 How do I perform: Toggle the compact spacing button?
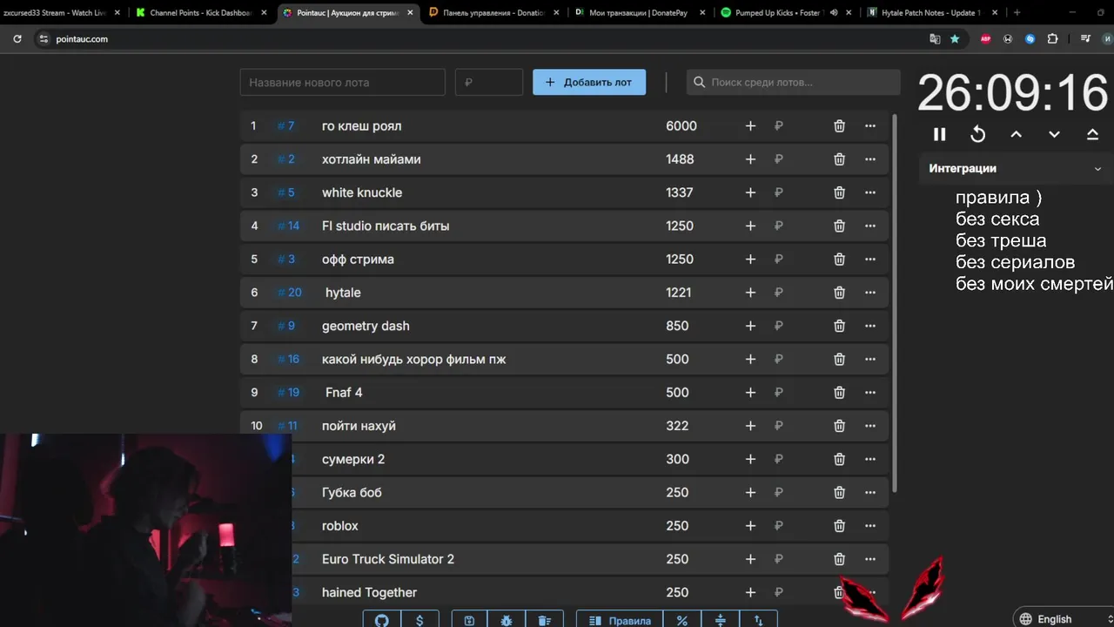click(720, 620)
